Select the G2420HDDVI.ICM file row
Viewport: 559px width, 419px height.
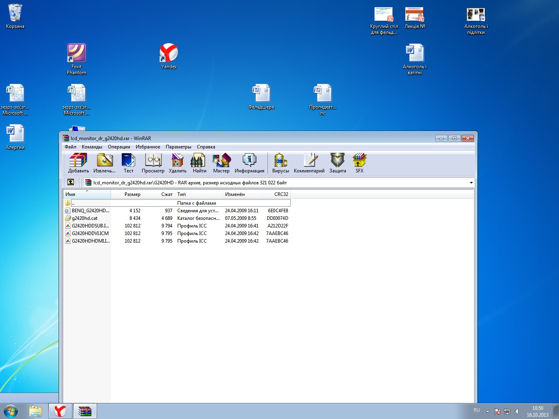tap(90, 233)
